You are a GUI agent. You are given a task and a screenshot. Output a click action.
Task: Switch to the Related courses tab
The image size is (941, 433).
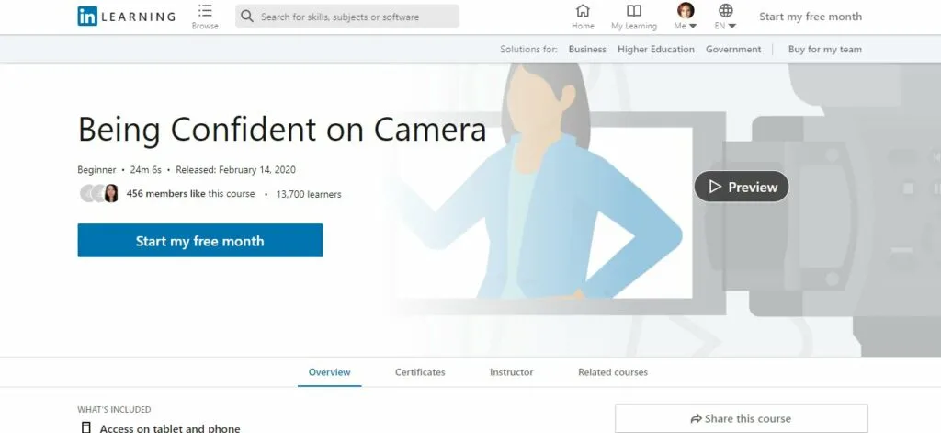tap(613, 372)
